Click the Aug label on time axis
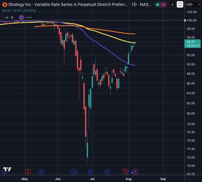Screen dimensions: 202x182 pyautogui.click(x=128, y=179)
